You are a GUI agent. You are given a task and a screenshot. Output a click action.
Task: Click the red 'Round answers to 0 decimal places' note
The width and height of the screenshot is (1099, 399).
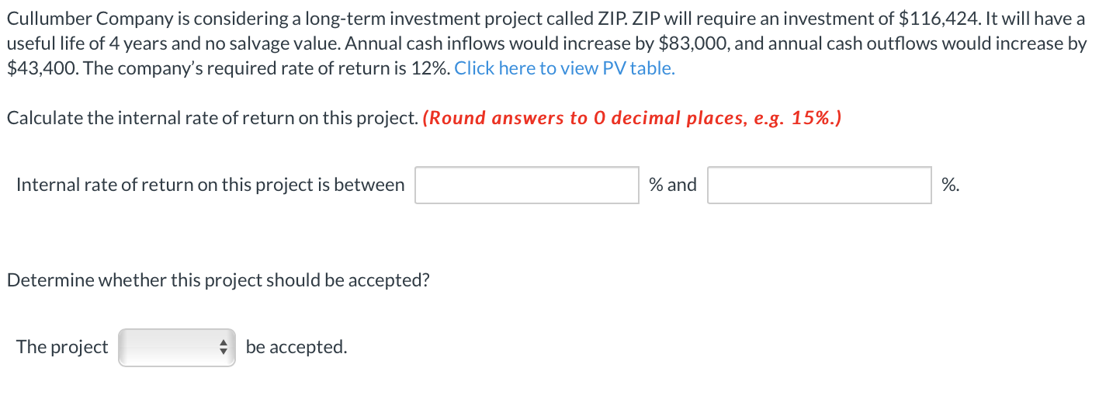(633, 118)
